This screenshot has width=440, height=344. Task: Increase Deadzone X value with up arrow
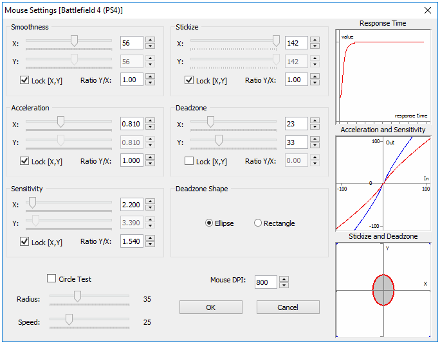click(x=315, y=121)
